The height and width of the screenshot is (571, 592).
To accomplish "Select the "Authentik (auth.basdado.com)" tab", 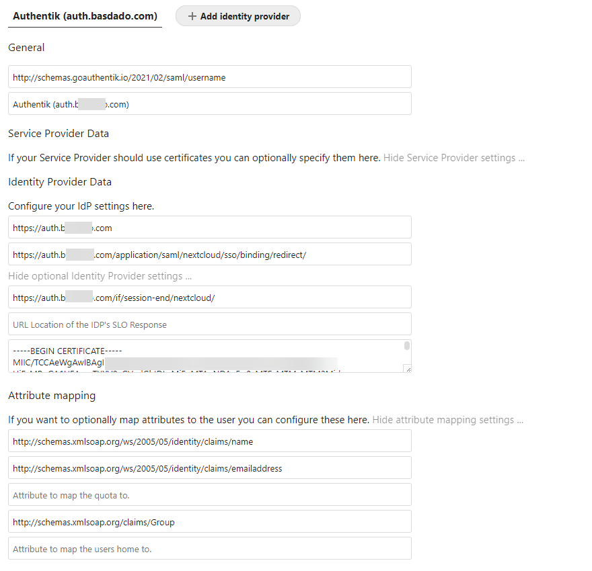I will tap(84, 15).
